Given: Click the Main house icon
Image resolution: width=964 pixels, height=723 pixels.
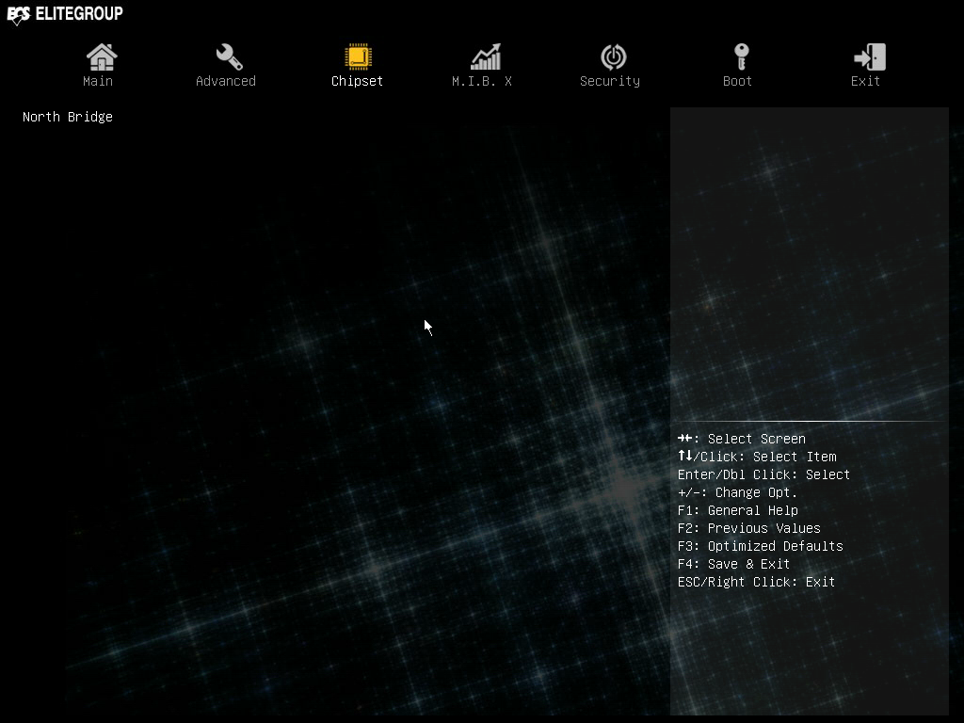Looking at the screenshot, I should tap(102, 57).
